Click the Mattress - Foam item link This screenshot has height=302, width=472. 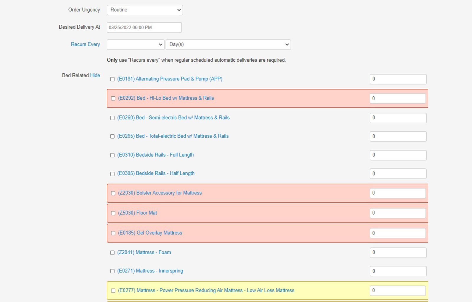click(x=144, y=253)
